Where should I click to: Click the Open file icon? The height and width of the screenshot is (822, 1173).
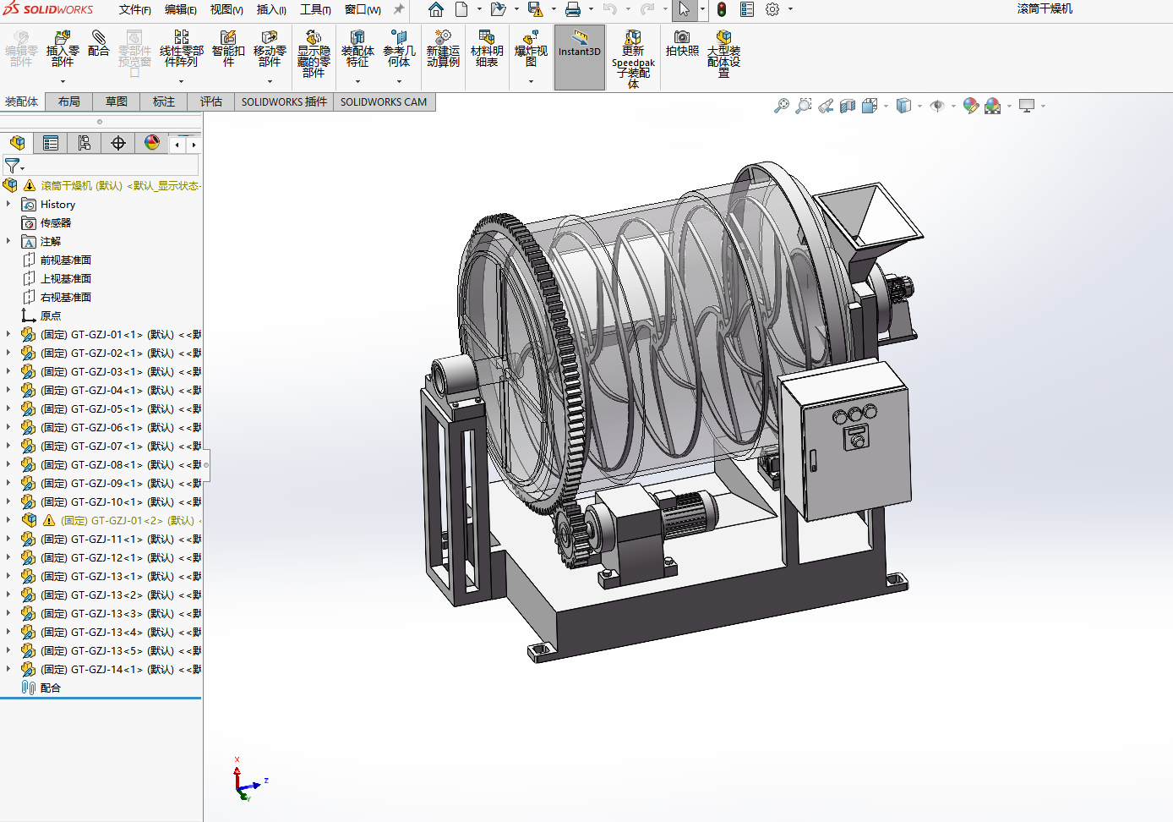[498, 9]
